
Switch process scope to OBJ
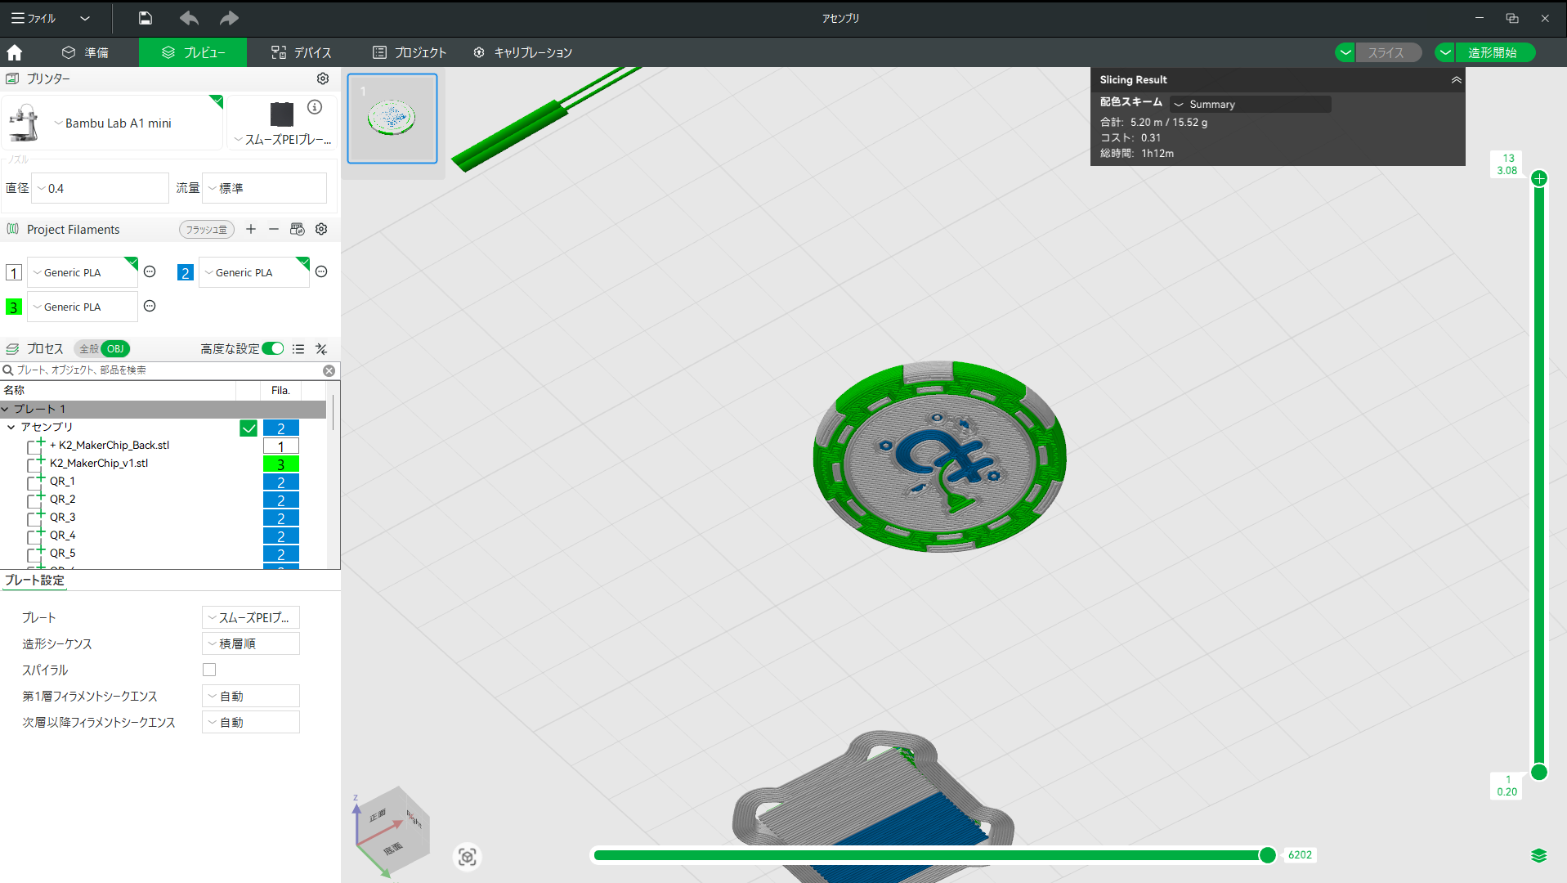(x=115, y=349)
